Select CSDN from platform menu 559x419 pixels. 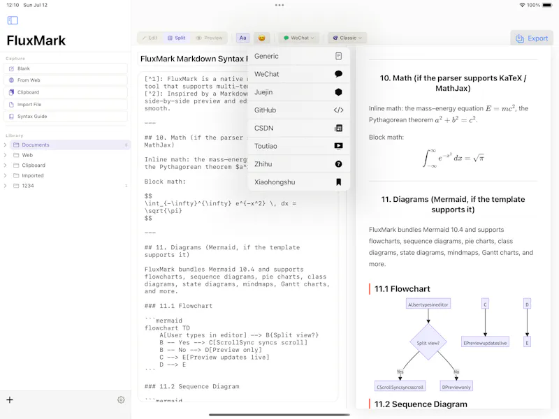point(298,128)
